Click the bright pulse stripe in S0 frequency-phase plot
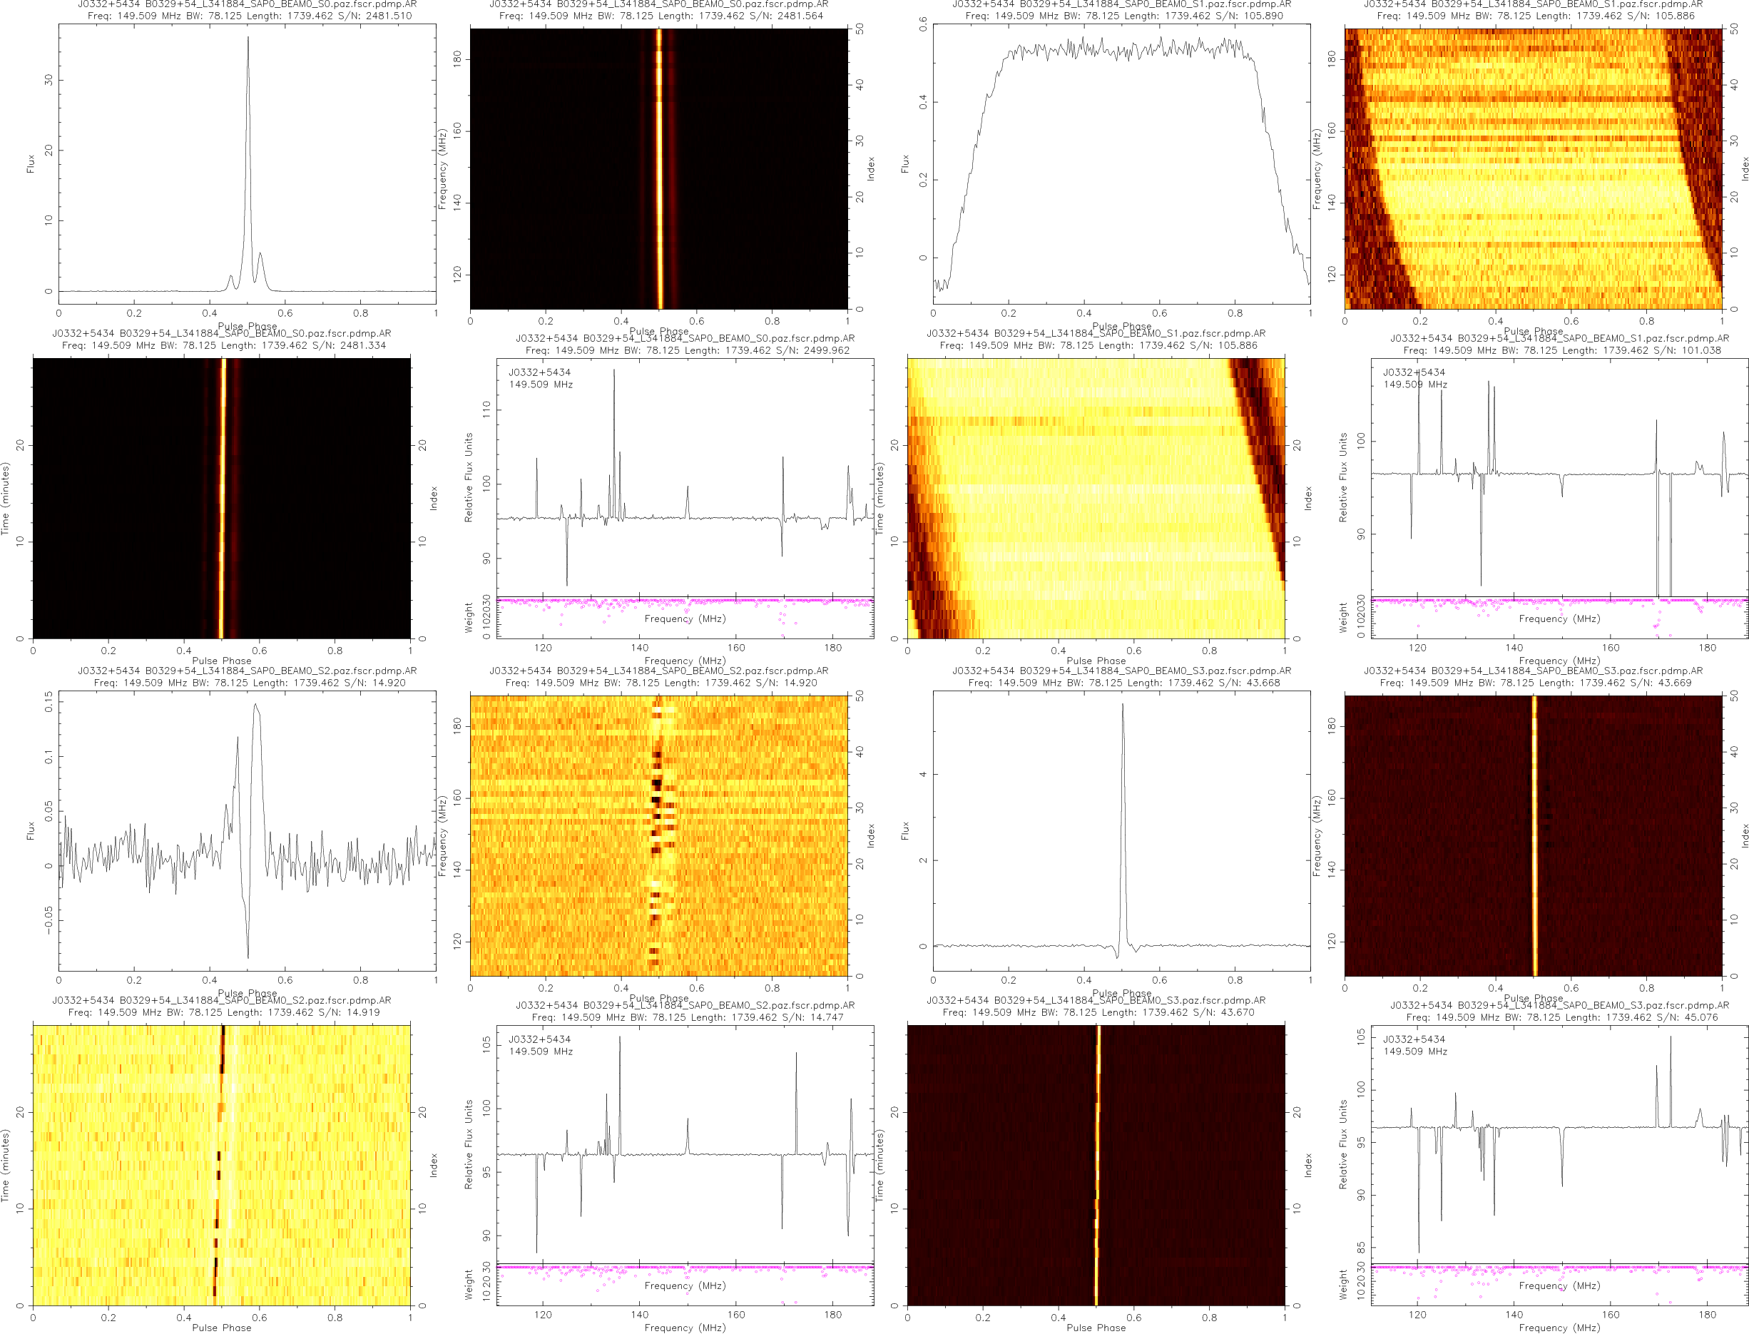This screenshot has height=1334, width=1749. [x=659, y=168]
